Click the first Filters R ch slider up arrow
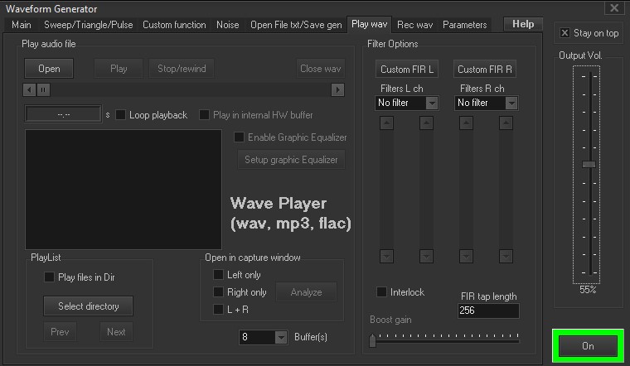Image resolution: width=630 pixels, height=366 pixels. 466,123
